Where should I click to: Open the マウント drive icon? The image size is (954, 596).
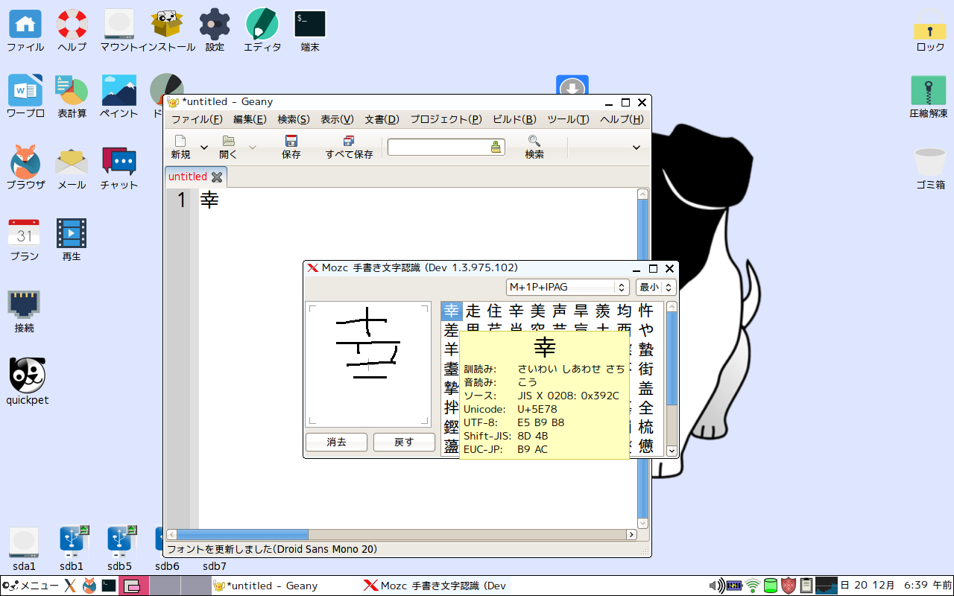tap(119, 24)
